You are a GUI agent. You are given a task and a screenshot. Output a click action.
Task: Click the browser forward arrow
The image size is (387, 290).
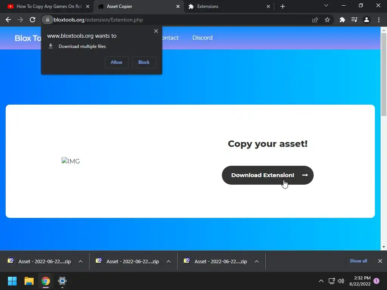(20, 20)
